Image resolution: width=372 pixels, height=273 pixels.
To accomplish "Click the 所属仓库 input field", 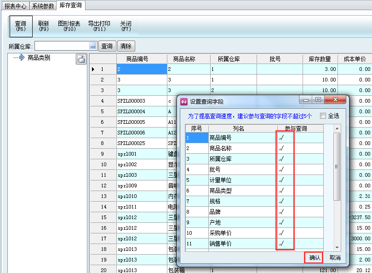I will pos(61,46).
